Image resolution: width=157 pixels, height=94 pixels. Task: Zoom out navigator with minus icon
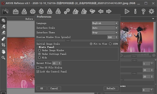pos(121,55)
